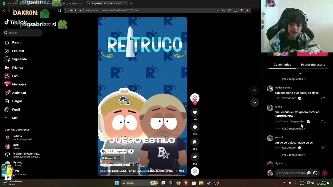
Task: Open browser share icon in address bar
Action: pyautogui.click(x=235, y=10)
